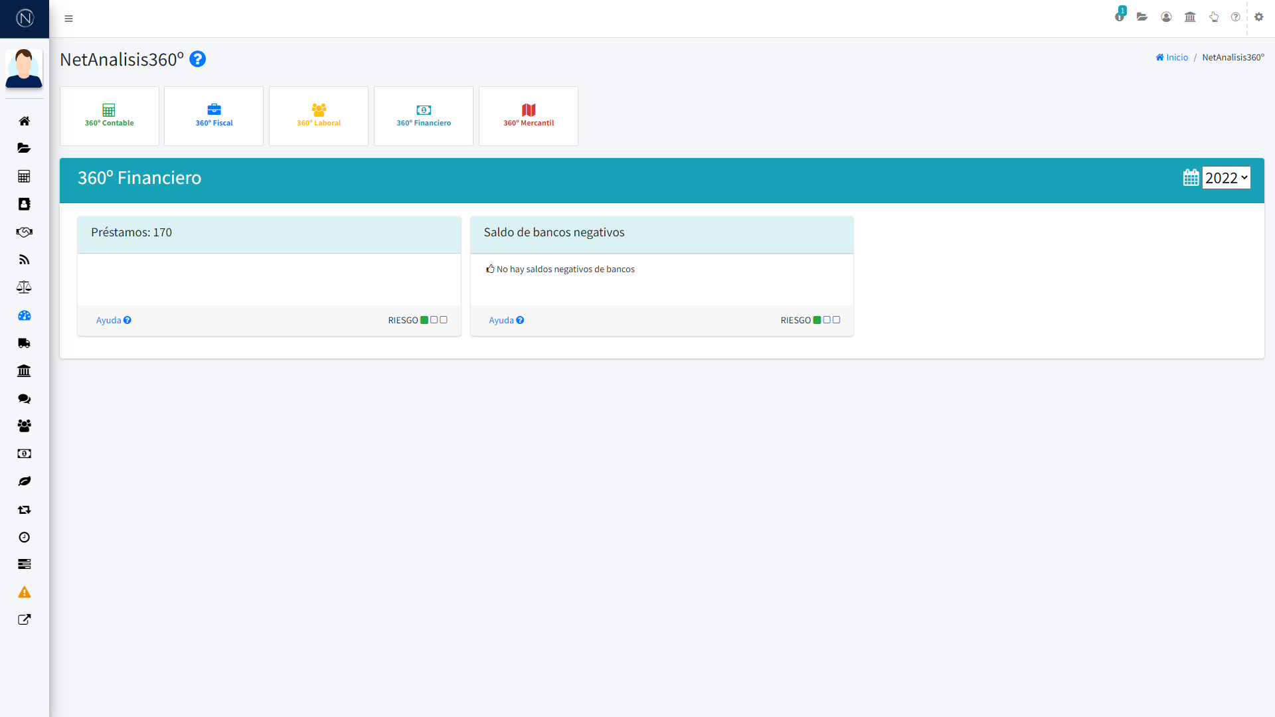Open the clock icon in sidebar
The image size is (1275, 717).
click(24, 537)
